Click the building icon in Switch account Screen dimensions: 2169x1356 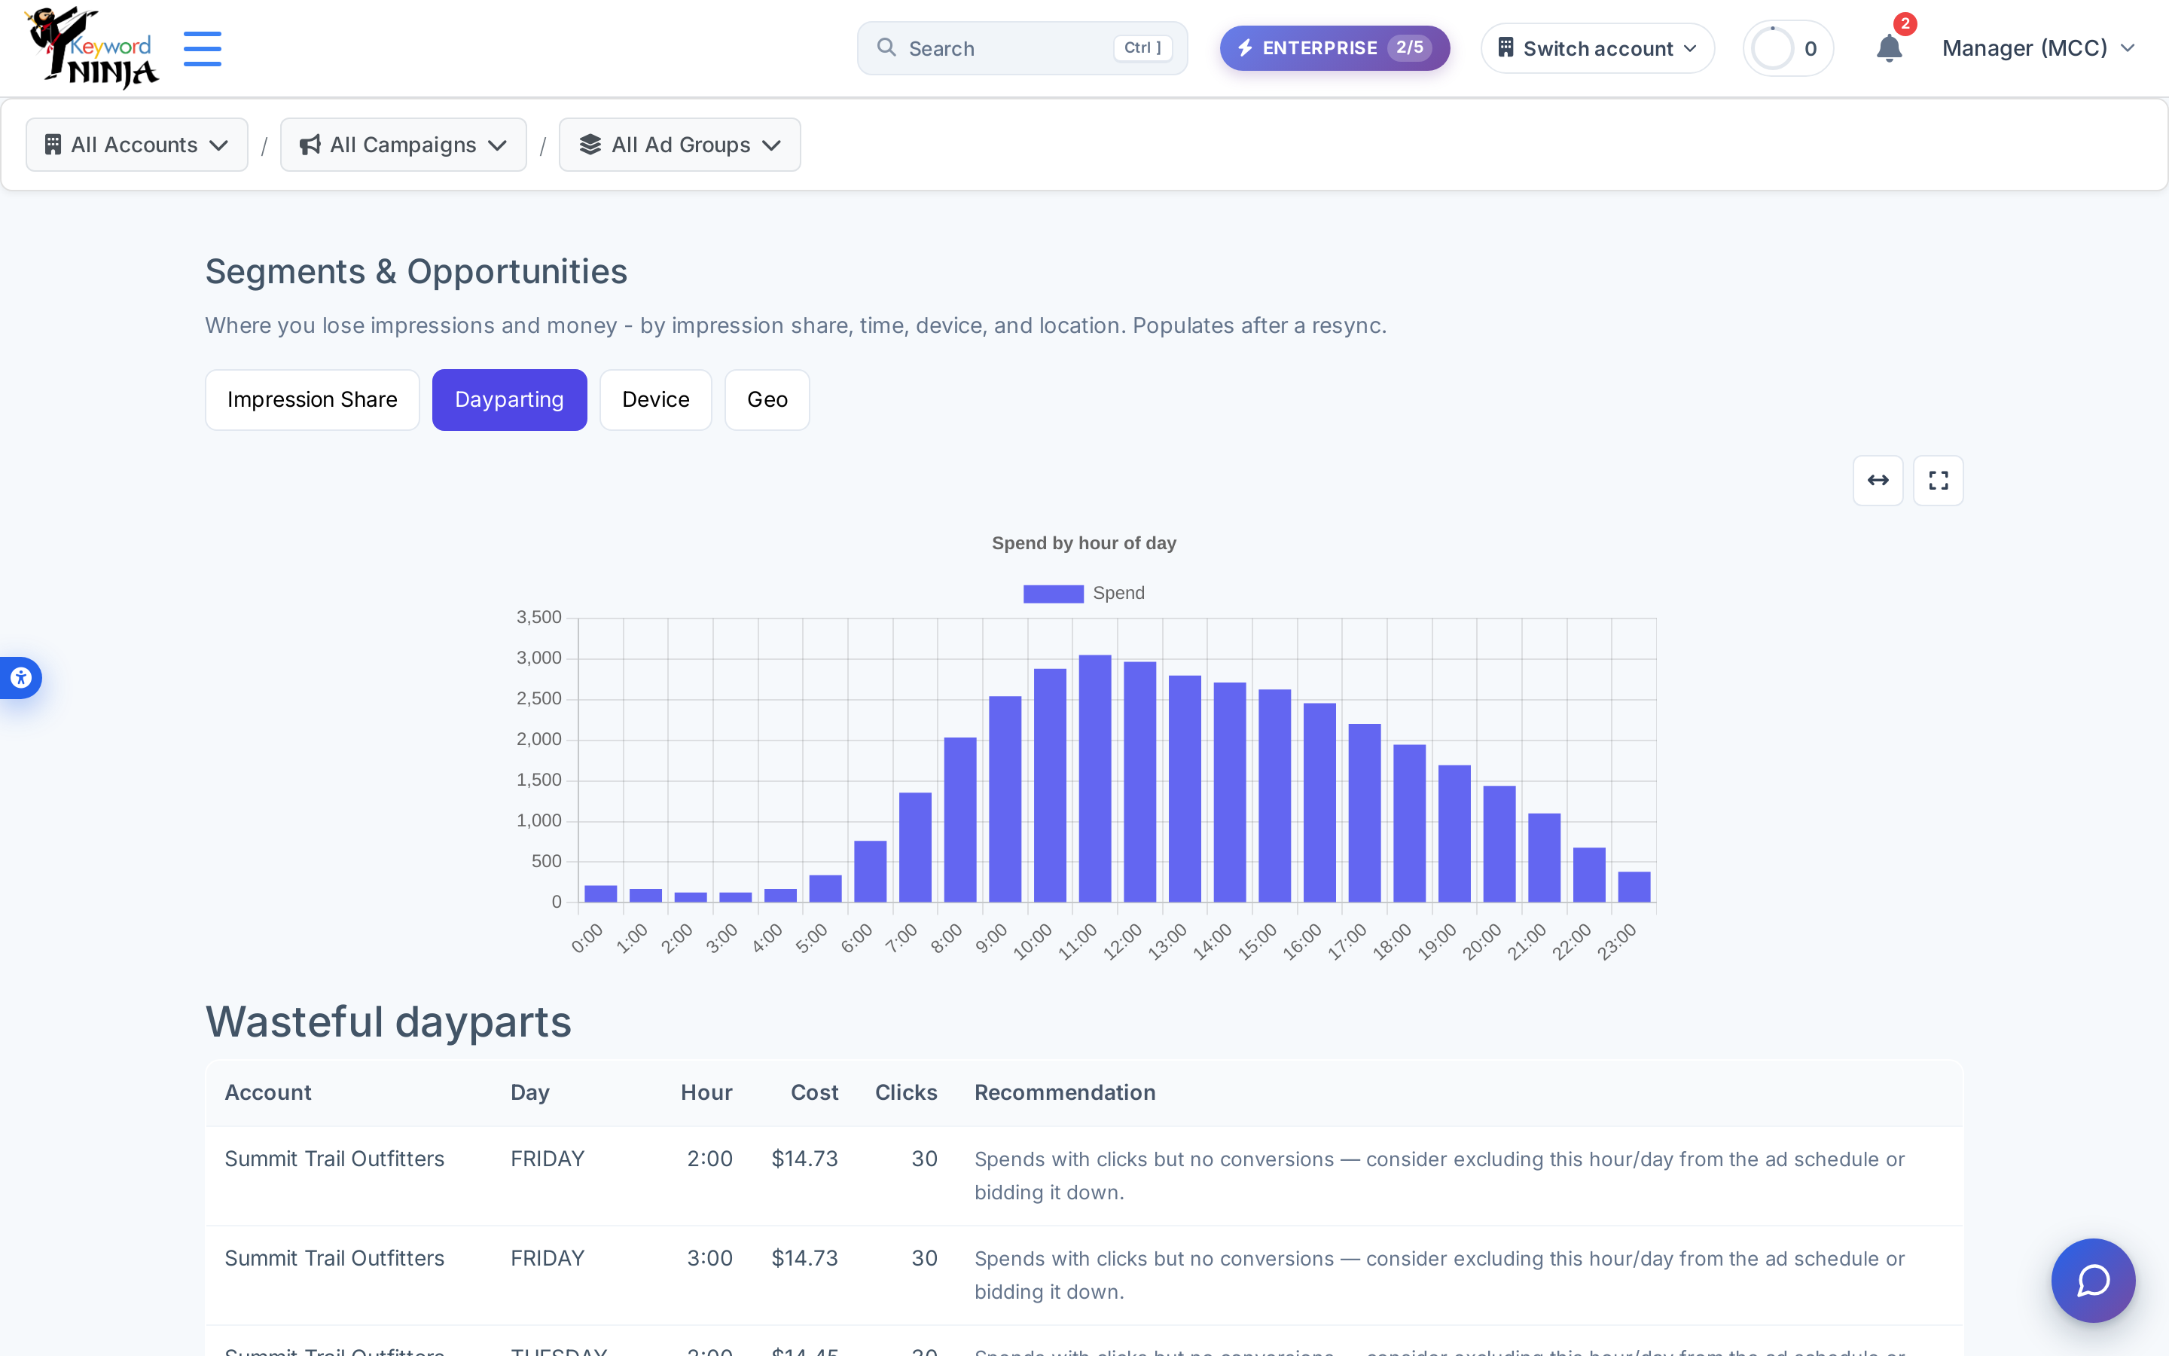(x=1505, y=47)
